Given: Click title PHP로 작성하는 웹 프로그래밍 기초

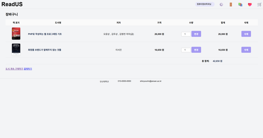Looking at the screenshot, I should pos(45,34).
